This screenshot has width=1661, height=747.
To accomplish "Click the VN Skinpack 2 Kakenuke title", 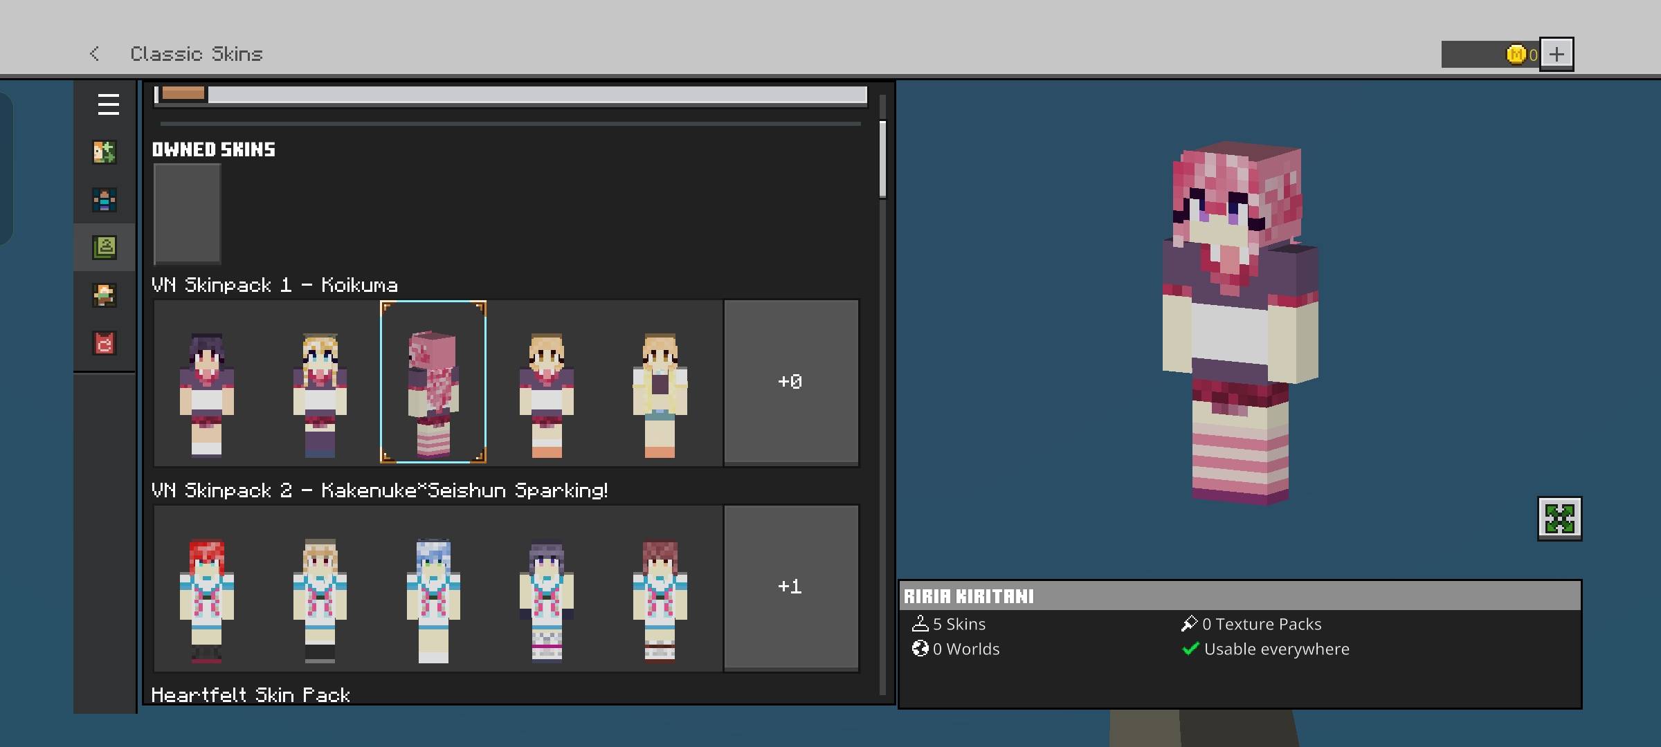I will point(380,490).
